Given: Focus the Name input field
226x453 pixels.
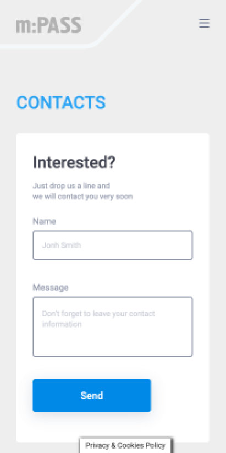Looking at the screenshot, I should [x=113, y=245].
